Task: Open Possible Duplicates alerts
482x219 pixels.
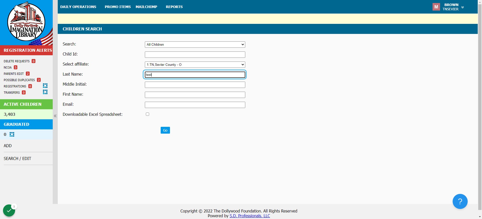Action: (22, 80)
